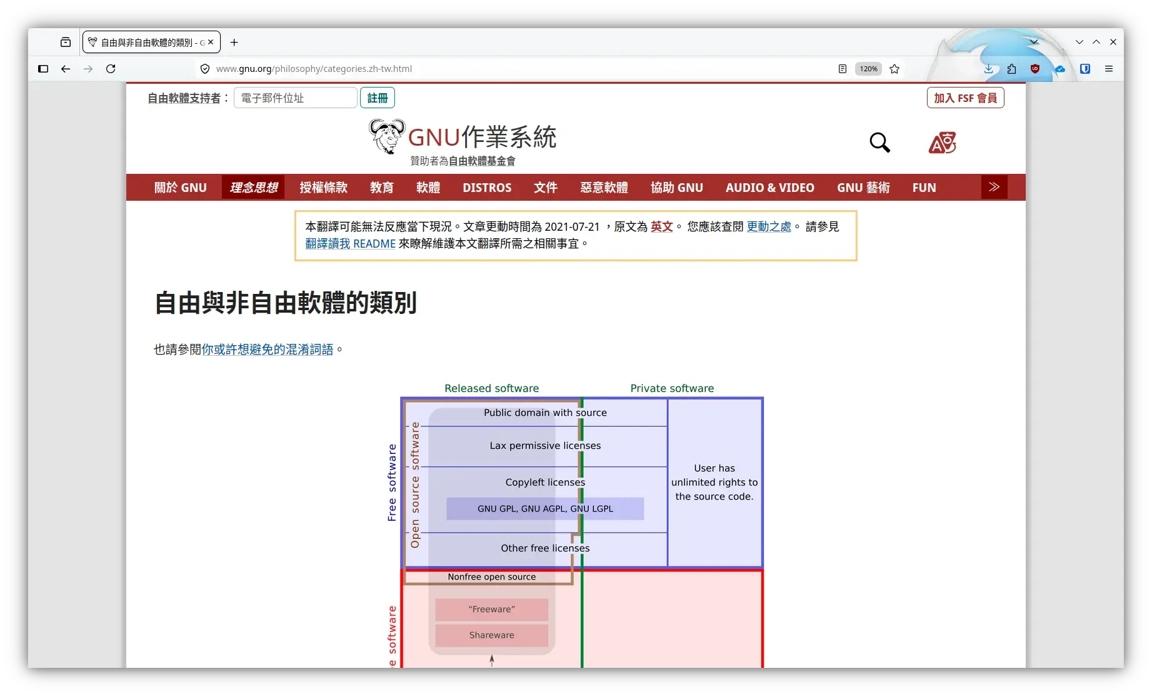Expand more navigation items arrow
The image size is (1152, 696).
point(994,187)
